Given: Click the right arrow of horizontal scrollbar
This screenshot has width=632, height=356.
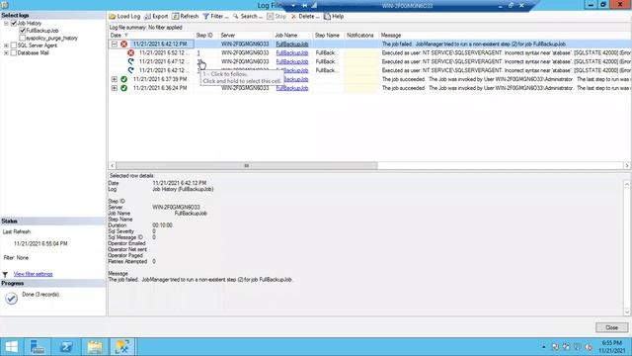Looking at the screenshot, I should [627, 165].
